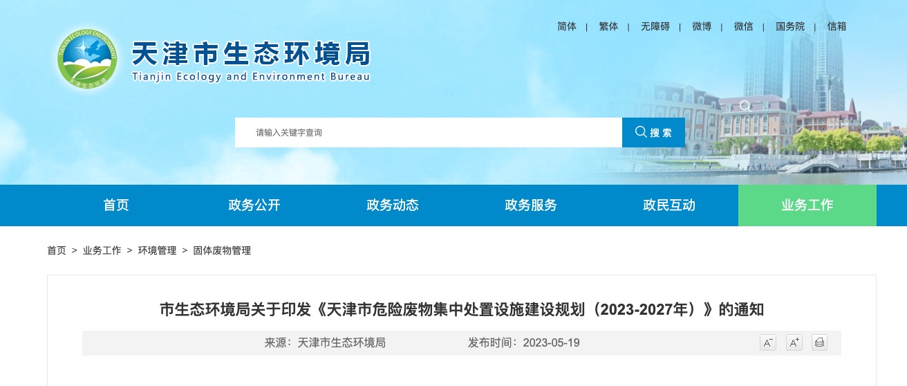This screenshot has height=386, width=907.
Task: Open the 政务动态 navigation tab
Action: pyautogui.click(x=393, y=205)
